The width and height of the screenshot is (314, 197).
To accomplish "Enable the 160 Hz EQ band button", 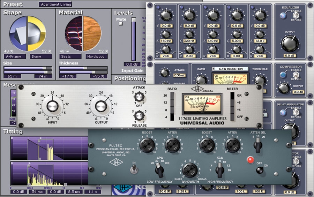I will tap(158, 7).
